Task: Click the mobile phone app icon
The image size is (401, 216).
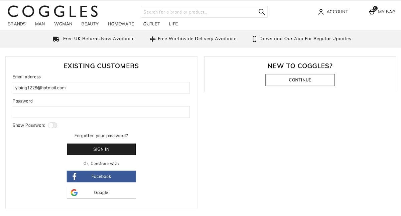Action: coord(255,39)
